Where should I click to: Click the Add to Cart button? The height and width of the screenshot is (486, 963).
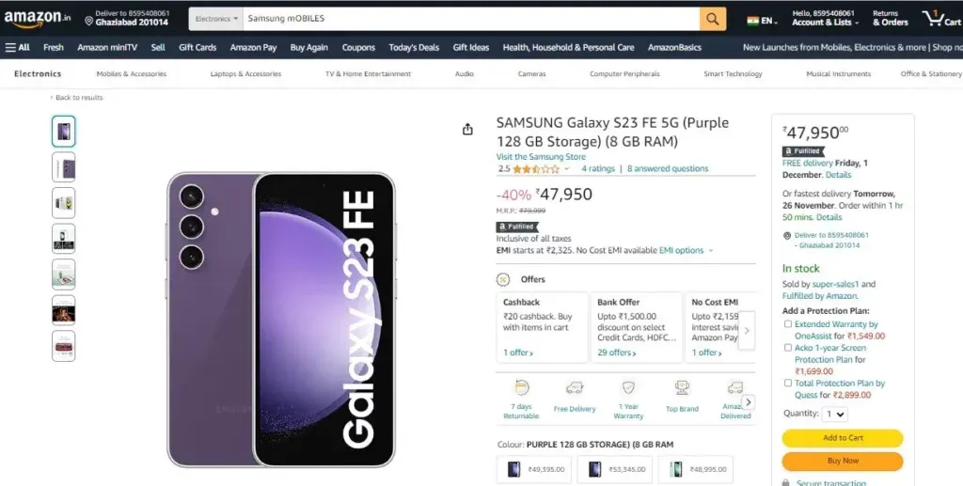click(843, 438)
